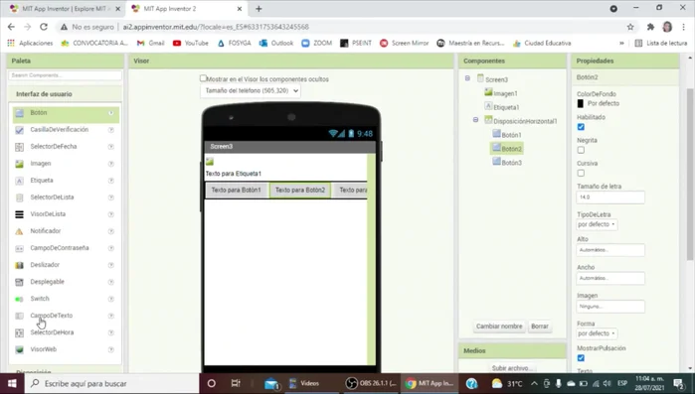Select the SelectorDeHora palette icon
695x394 pixels.
20,333
